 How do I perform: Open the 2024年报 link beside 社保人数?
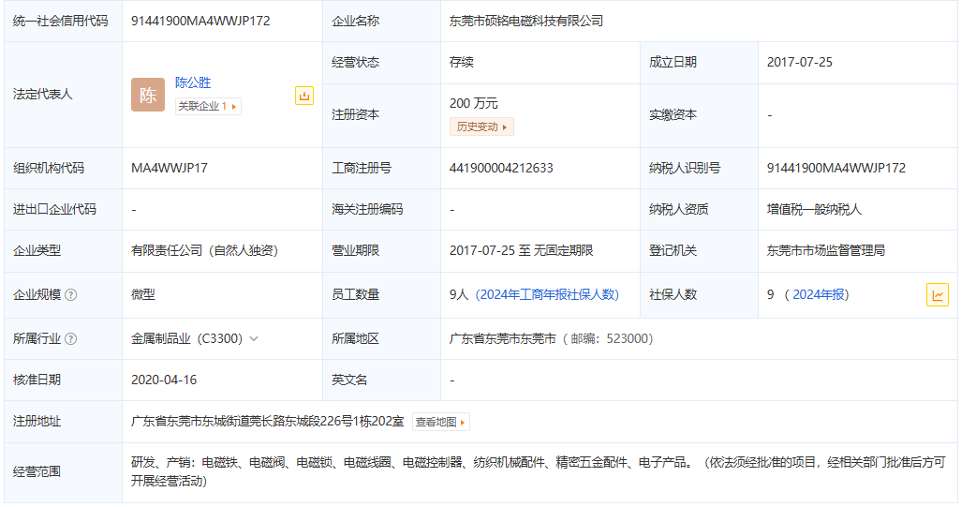820,294
